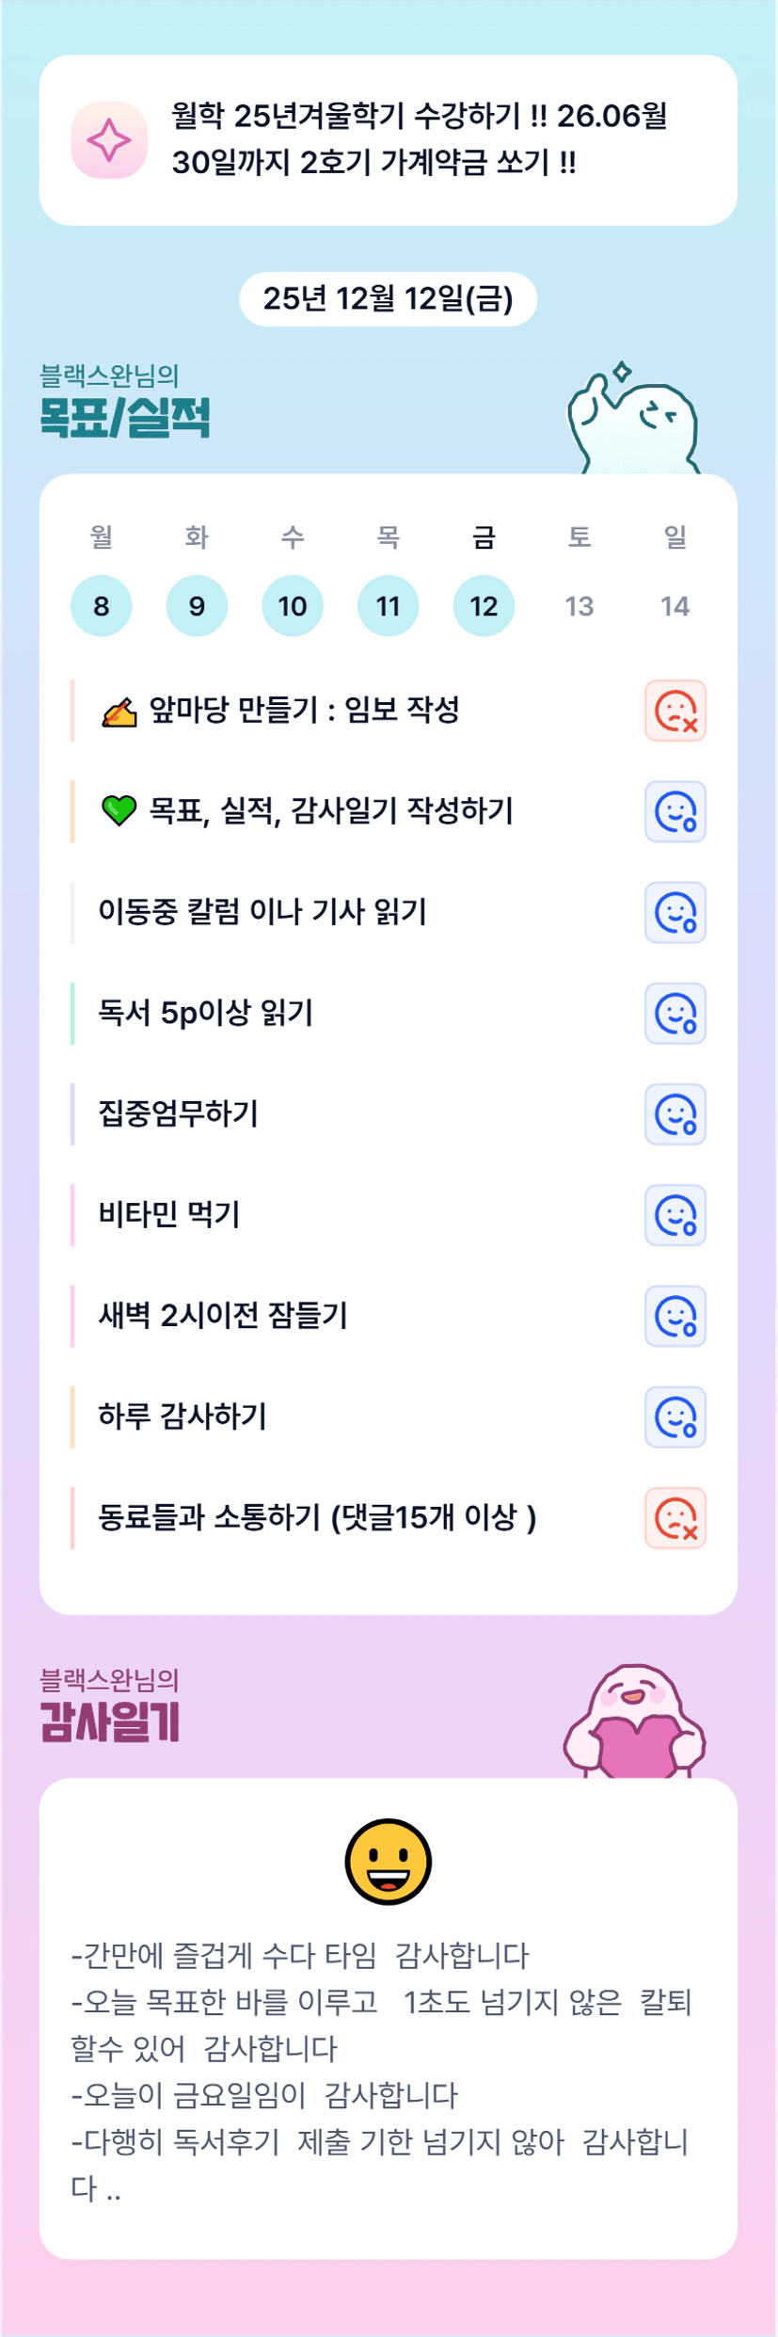Click the status face for 새벽 2시이전 잠들기
778x2337 pixels.
(675, 1316)
